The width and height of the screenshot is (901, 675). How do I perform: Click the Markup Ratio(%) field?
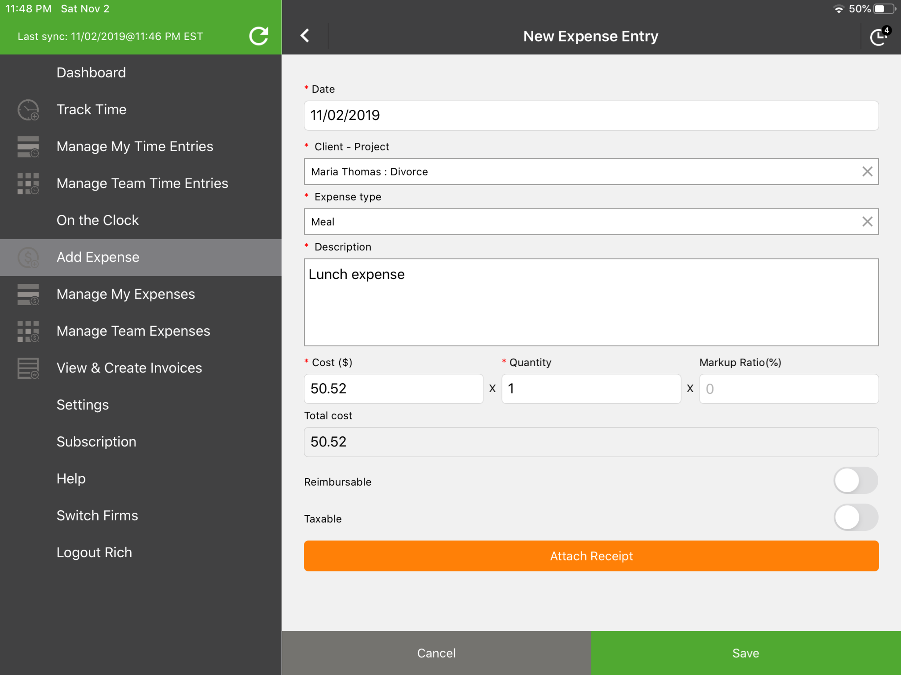789,389
